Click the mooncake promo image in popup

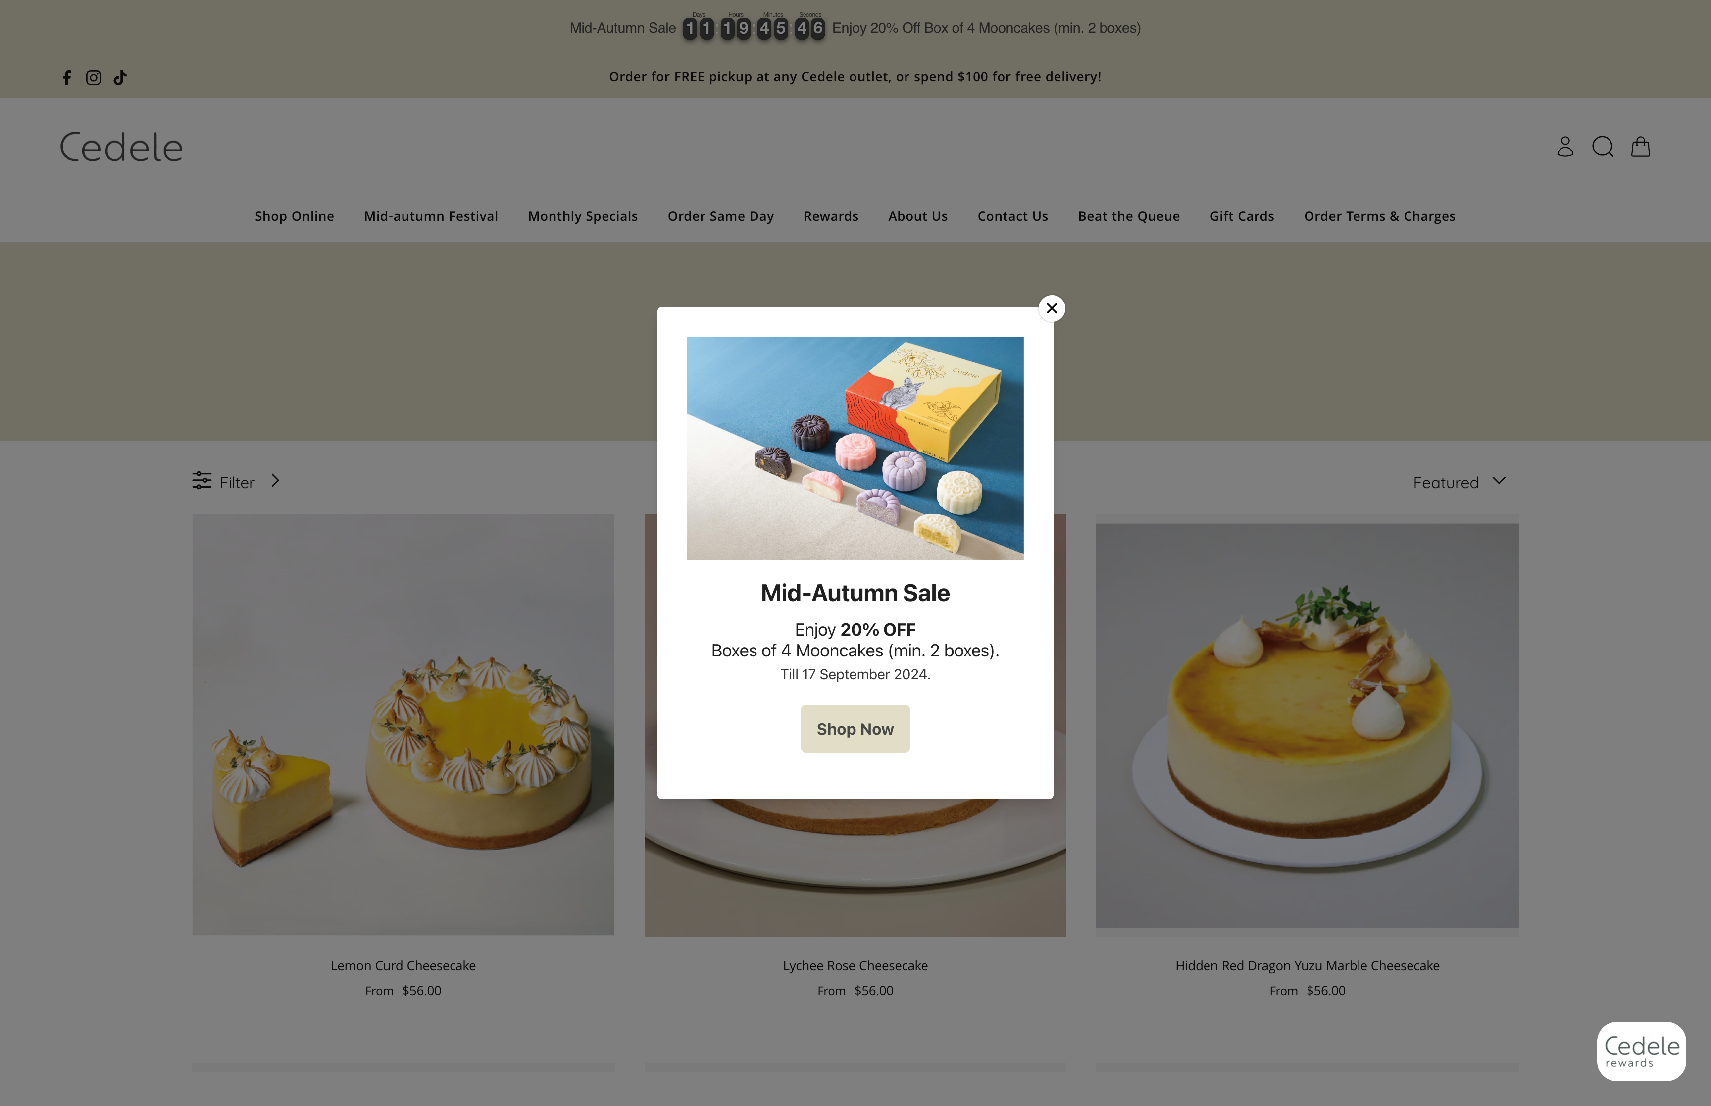pyautogui.click(x=855, y=448)
